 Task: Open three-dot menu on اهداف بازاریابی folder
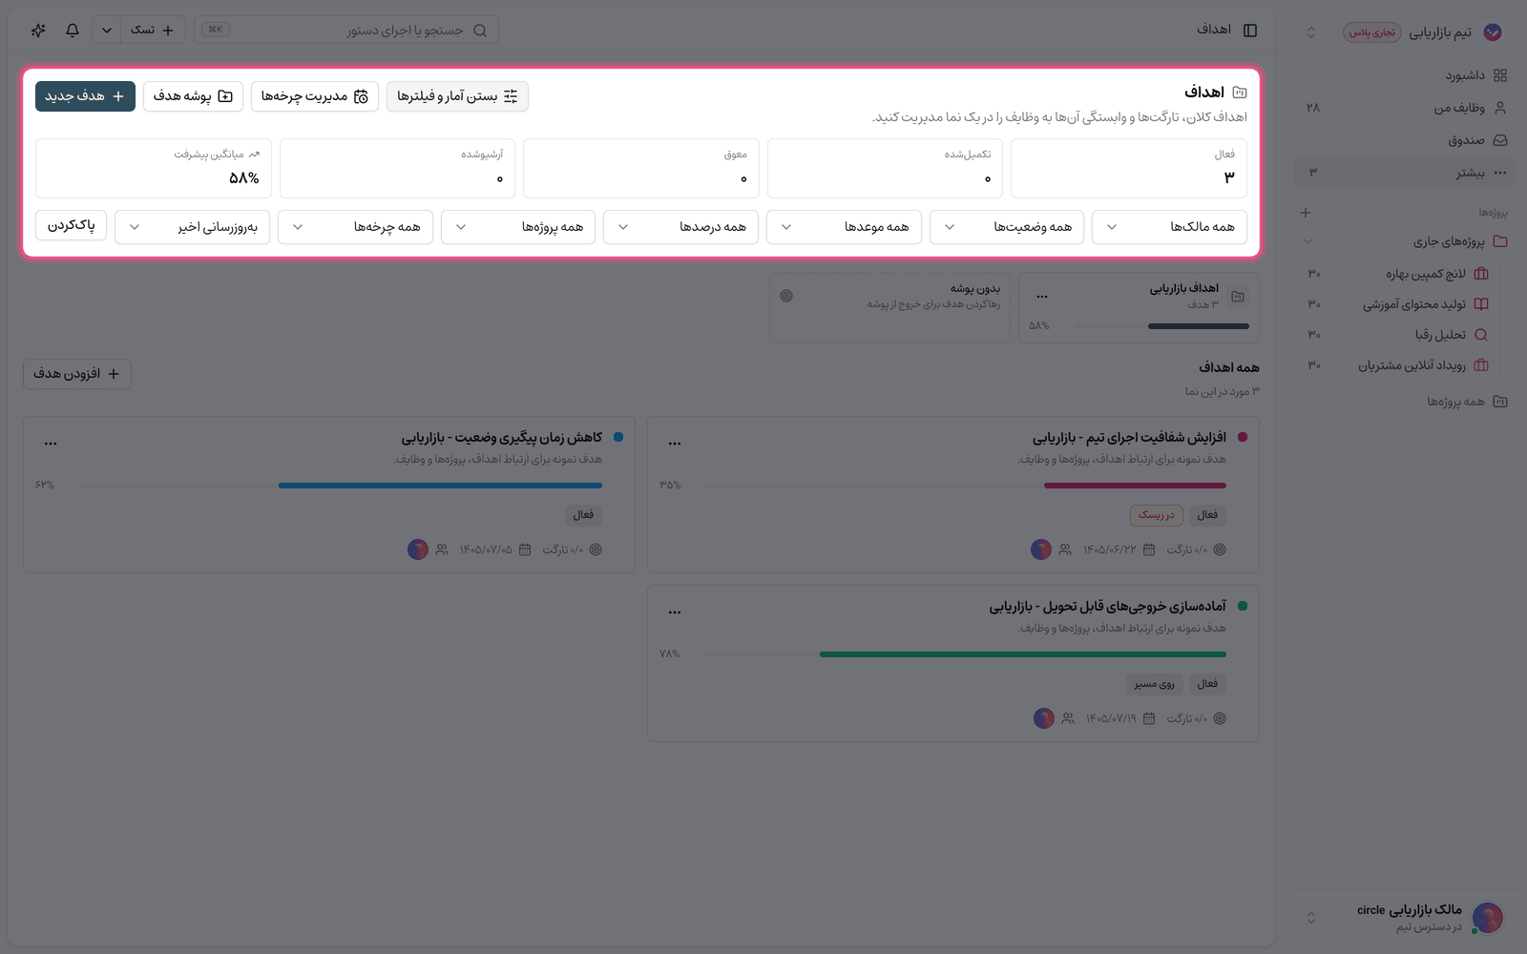1042,297
